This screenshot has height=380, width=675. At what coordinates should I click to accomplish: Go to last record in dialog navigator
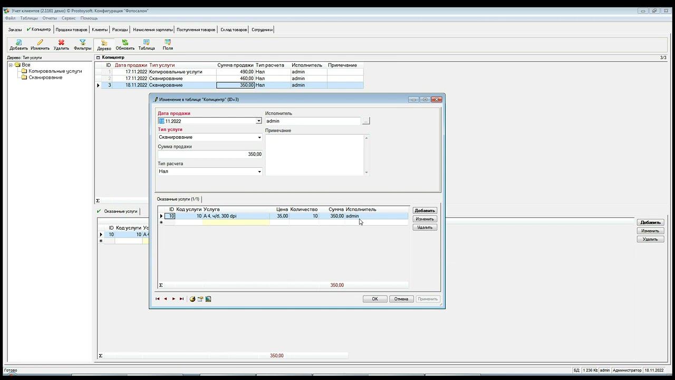(181, 299)
